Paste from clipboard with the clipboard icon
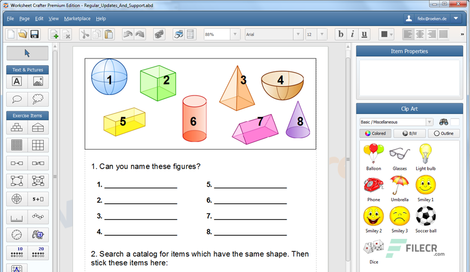 (x=109, y=34)
